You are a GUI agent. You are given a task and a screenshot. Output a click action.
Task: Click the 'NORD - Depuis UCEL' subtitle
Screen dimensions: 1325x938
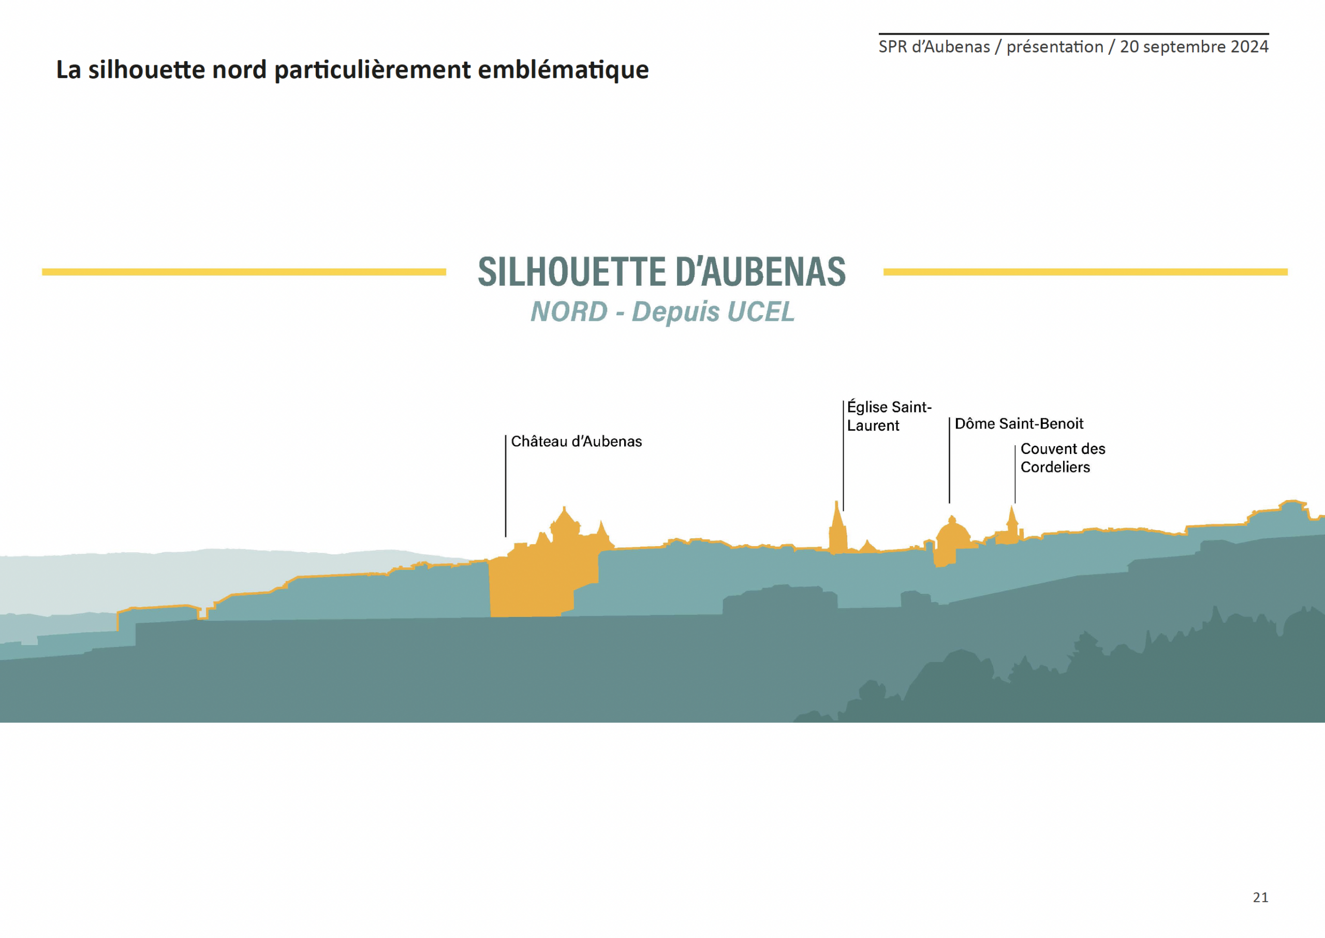662,312
